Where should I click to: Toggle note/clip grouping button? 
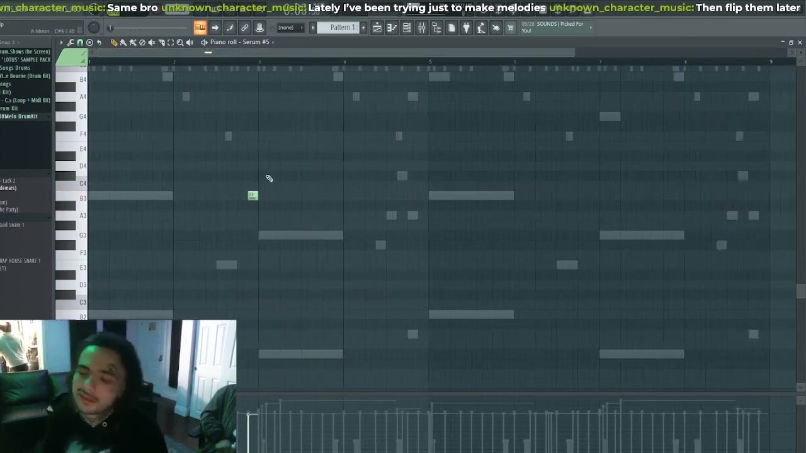(x=230, y=28)
